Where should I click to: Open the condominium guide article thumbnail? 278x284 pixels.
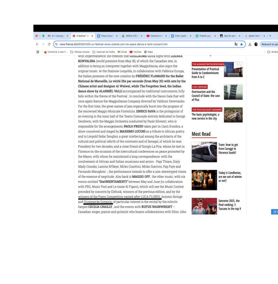pos(233,70)
